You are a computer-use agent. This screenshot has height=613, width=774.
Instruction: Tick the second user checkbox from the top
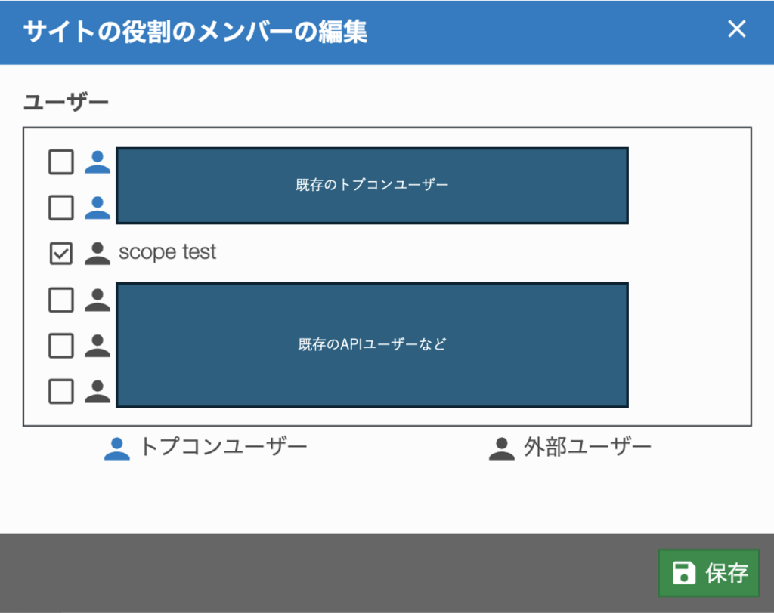tap(61, 207)
